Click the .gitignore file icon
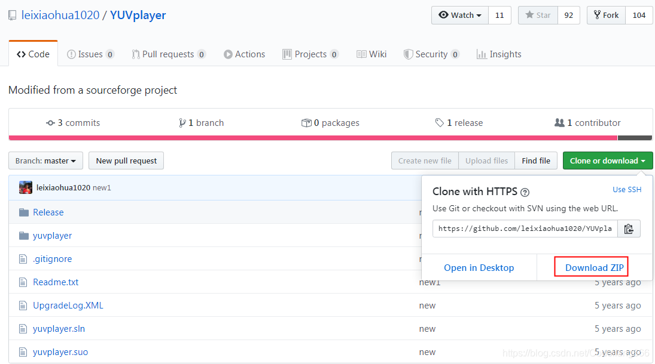655x364 pixels. pyautogui.click(x=23, y=259)
